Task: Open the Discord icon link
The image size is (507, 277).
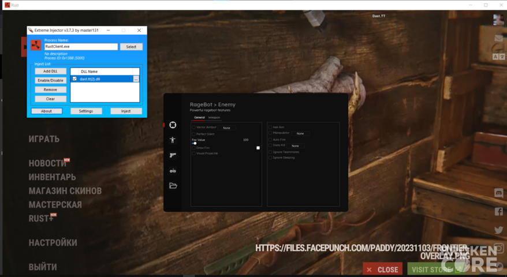Action: (498, 193)
